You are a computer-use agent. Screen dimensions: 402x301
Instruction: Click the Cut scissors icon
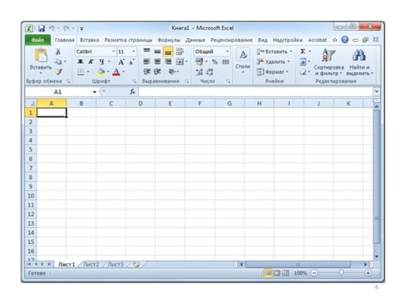pos(58,52)
